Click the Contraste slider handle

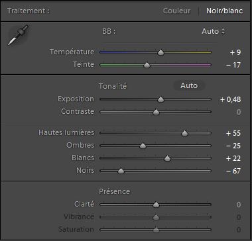point(156,112)
